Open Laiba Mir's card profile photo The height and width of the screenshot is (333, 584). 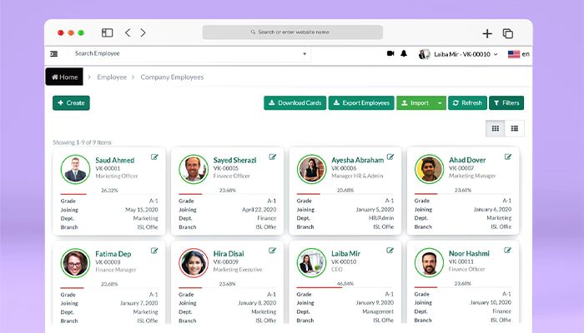(x=311, y=263)
